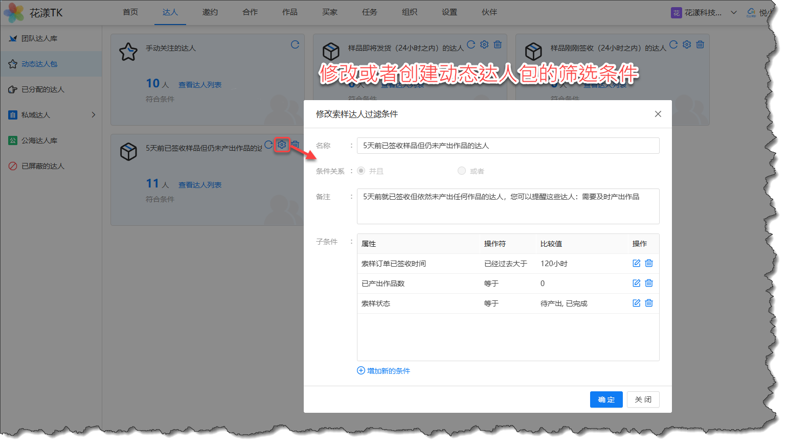788x447 pixels.
Task: Go to 团队达人库 in sidebar
Action: tap(39, 38)
